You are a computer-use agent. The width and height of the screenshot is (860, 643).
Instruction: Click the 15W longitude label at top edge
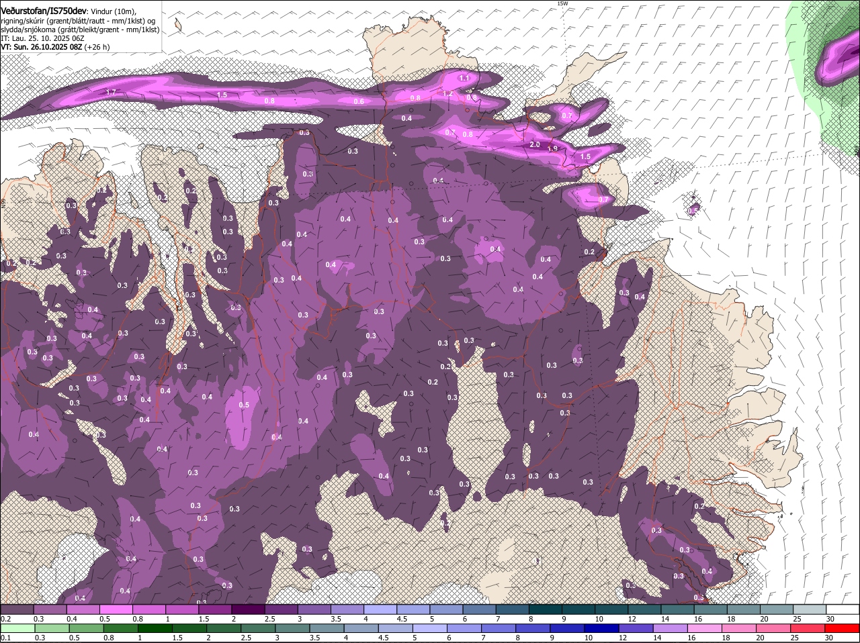click(562, 3)
